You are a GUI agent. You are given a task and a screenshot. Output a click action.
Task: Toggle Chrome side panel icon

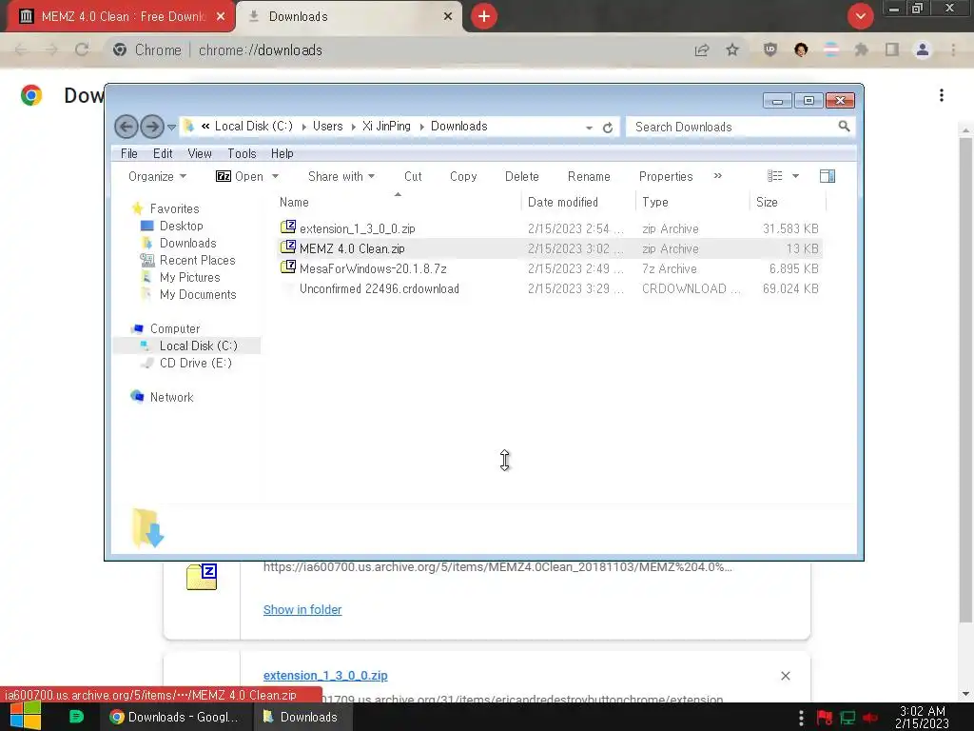[x=892, y=49]
